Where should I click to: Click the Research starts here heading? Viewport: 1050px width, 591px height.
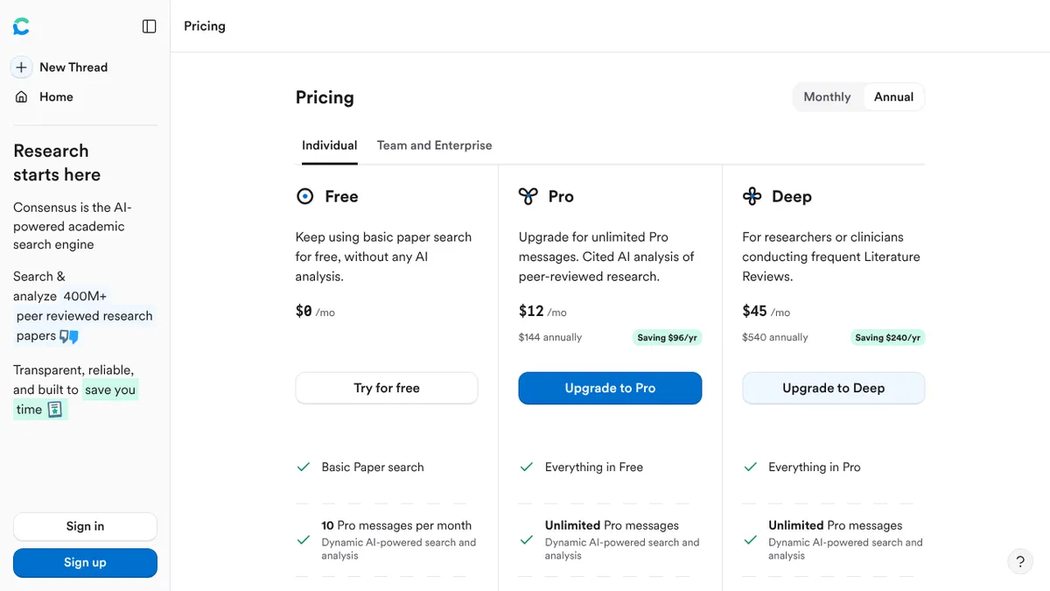click(57, 163)
